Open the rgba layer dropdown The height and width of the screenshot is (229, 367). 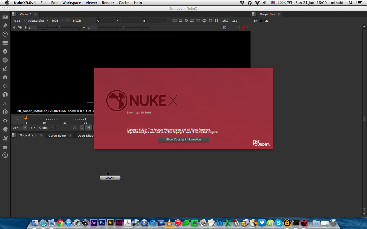click(x=19, y=21)
